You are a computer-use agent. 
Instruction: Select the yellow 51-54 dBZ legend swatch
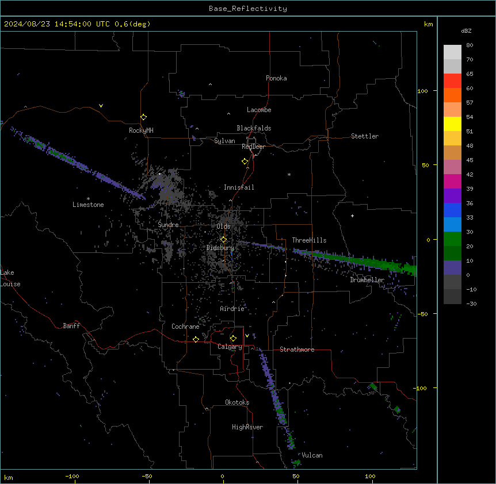[x=452, y=124]
